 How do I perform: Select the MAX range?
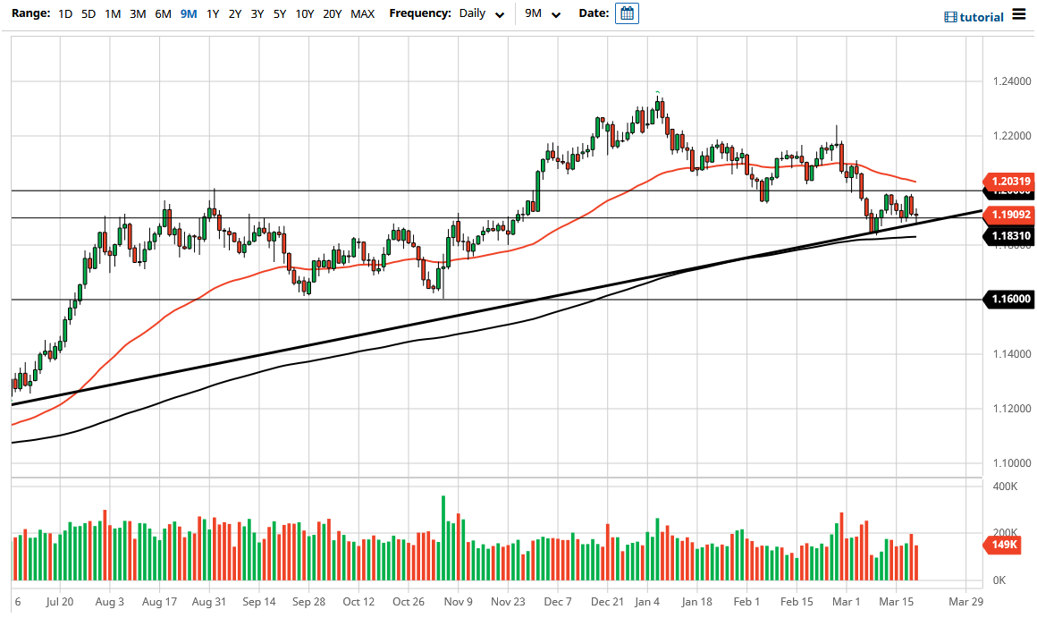[362, 14]
